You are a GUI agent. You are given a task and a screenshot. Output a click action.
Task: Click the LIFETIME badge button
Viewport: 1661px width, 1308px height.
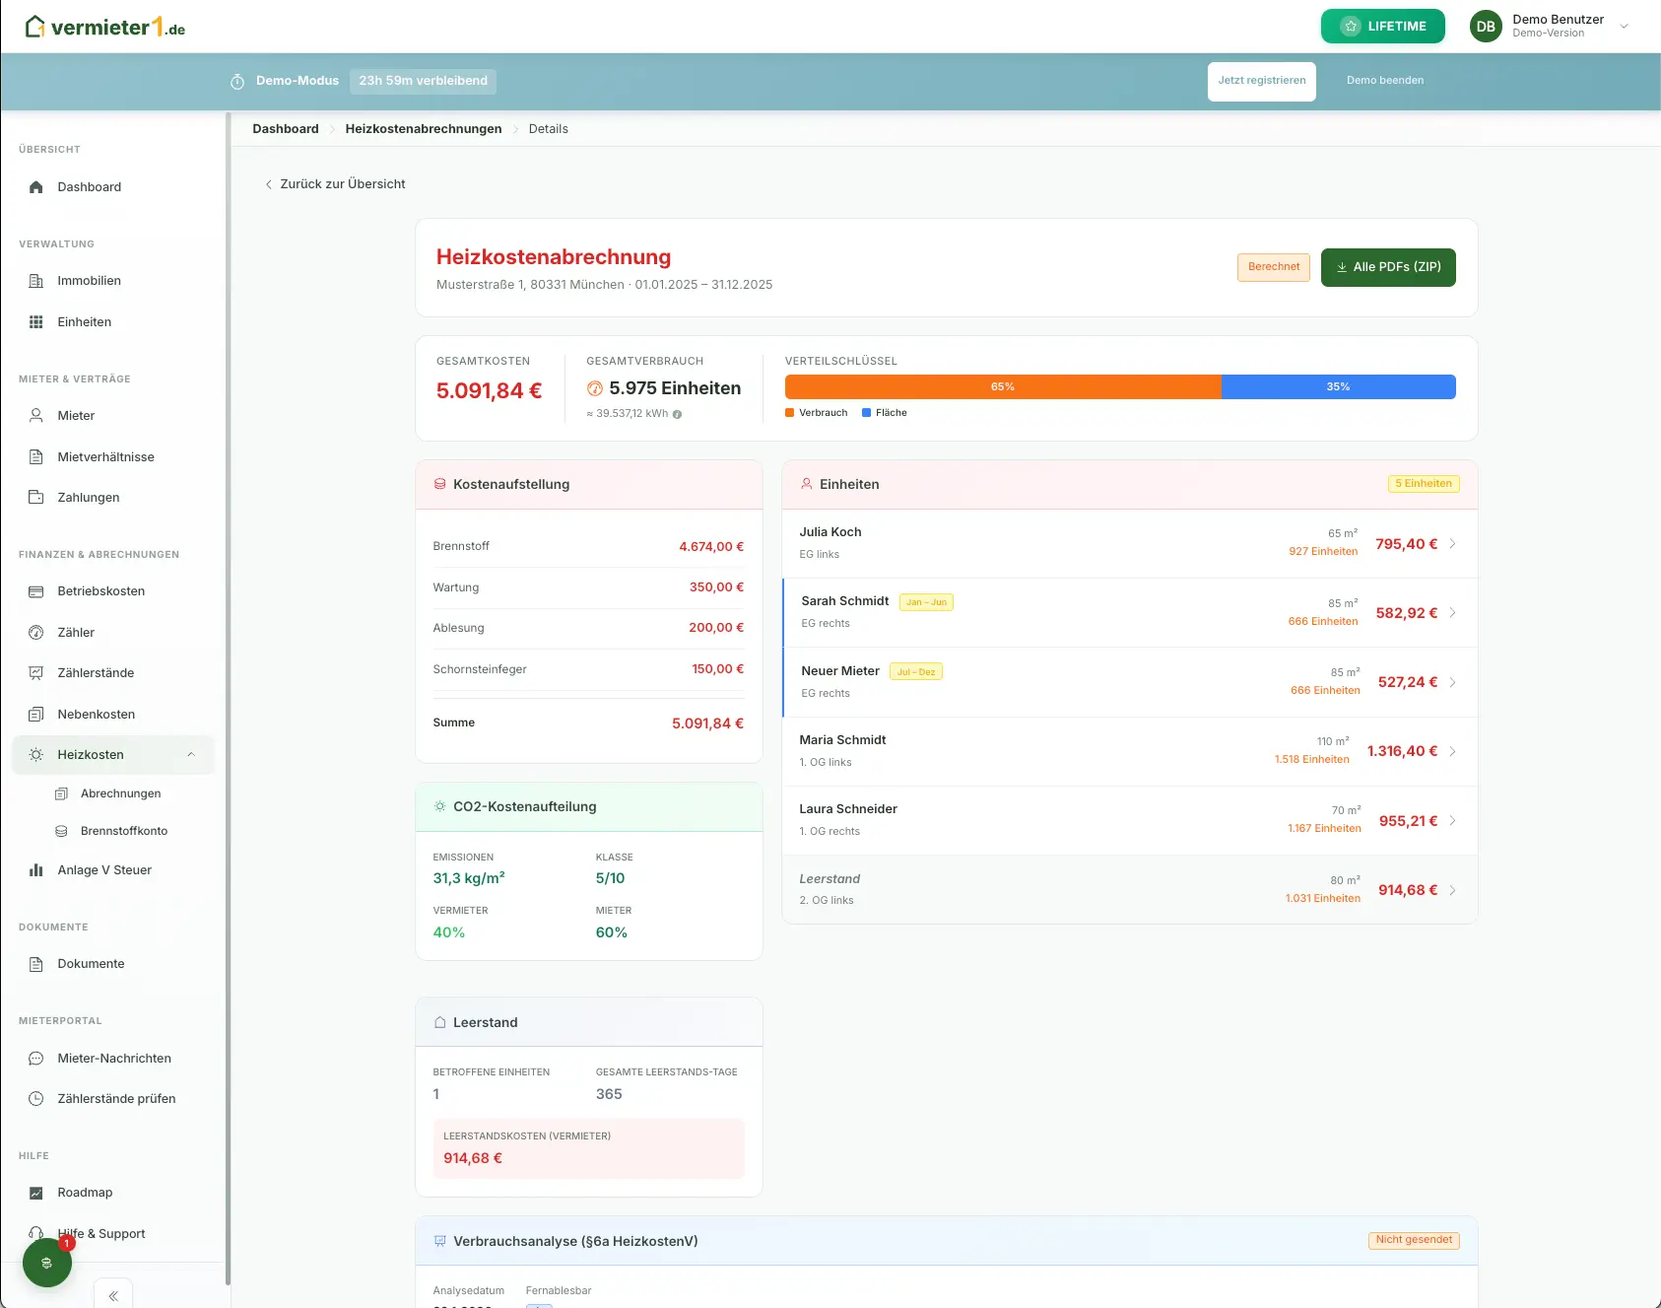click(1383, 27)
